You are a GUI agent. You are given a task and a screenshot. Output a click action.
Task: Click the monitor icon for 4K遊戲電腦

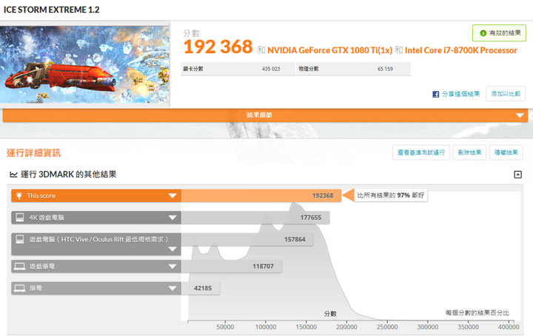[x=19, y=218]
